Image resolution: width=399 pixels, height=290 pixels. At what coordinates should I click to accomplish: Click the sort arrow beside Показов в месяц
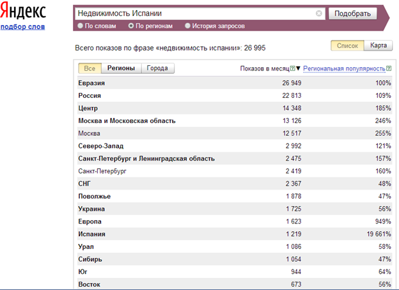coord(298,68)
